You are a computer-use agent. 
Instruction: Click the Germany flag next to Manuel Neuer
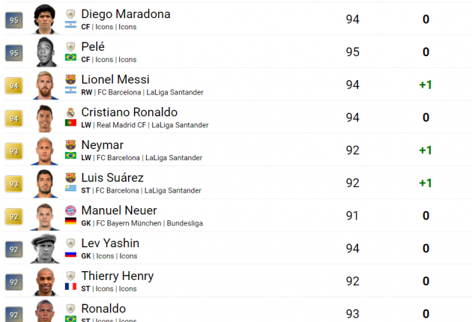pyautogui.click(x=70, y=221)
